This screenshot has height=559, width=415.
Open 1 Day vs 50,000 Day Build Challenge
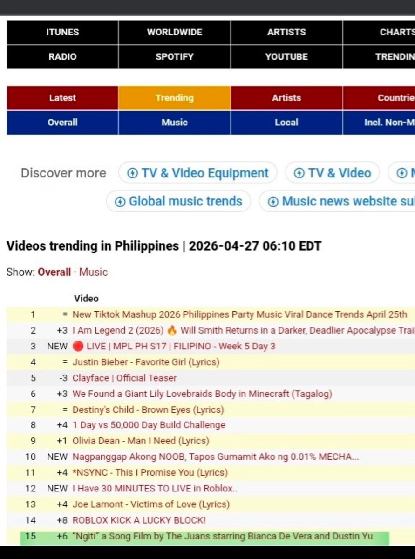(x=149, y=425)
